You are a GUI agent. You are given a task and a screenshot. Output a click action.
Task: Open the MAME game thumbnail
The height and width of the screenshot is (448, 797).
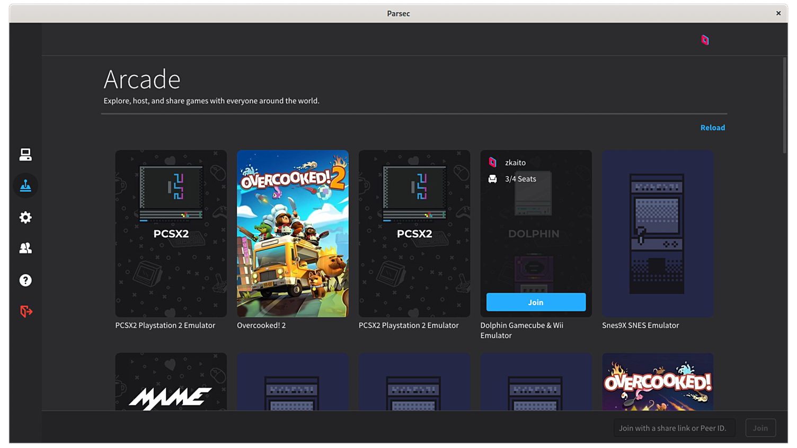tap(171, 382)
